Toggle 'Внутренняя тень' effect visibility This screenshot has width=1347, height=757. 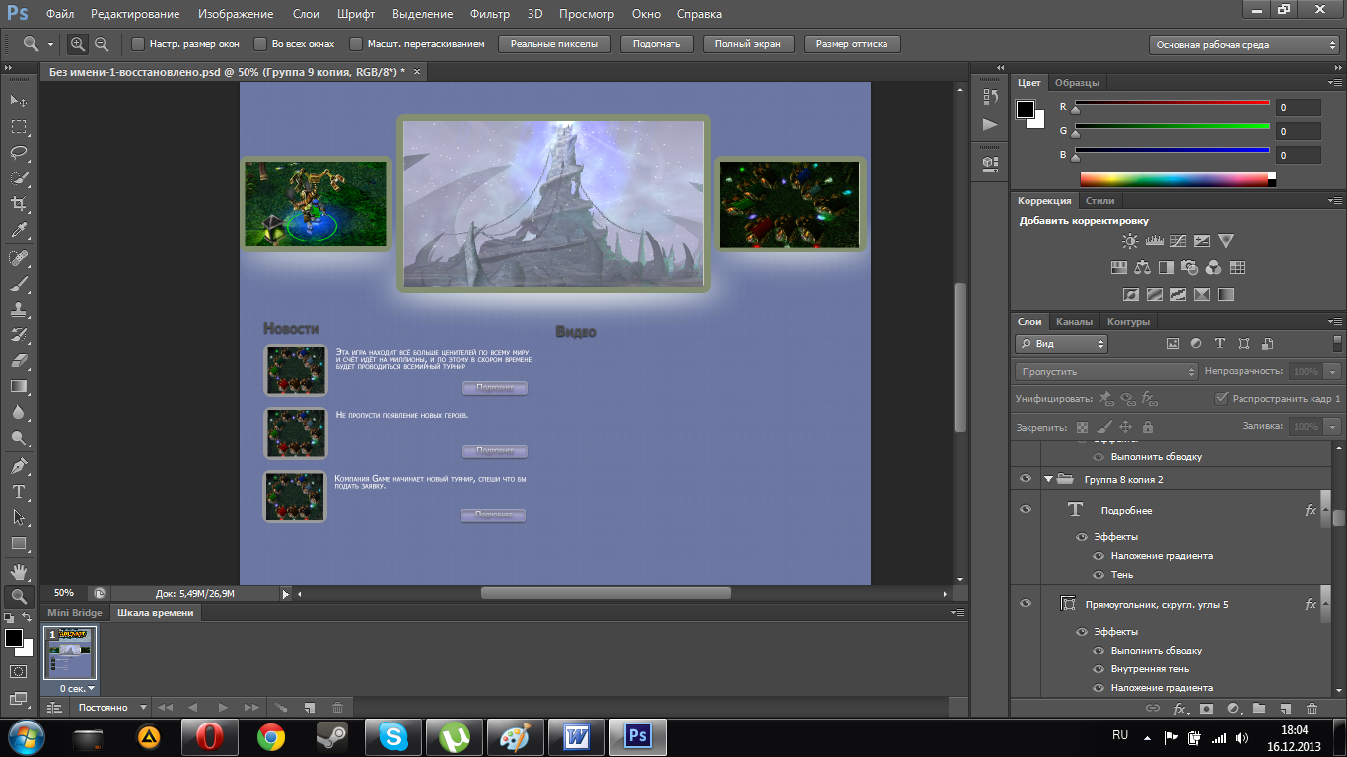pyautogui.click(x=1099, y=669)
